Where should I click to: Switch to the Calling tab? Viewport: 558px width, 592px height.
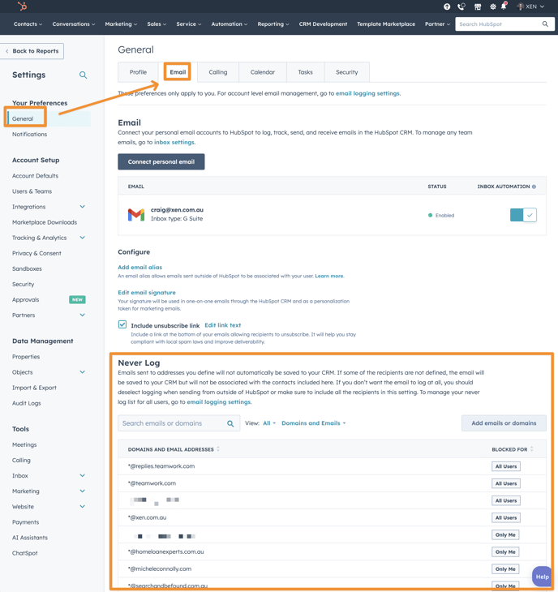pyautogui.click(x=218, y=72)
